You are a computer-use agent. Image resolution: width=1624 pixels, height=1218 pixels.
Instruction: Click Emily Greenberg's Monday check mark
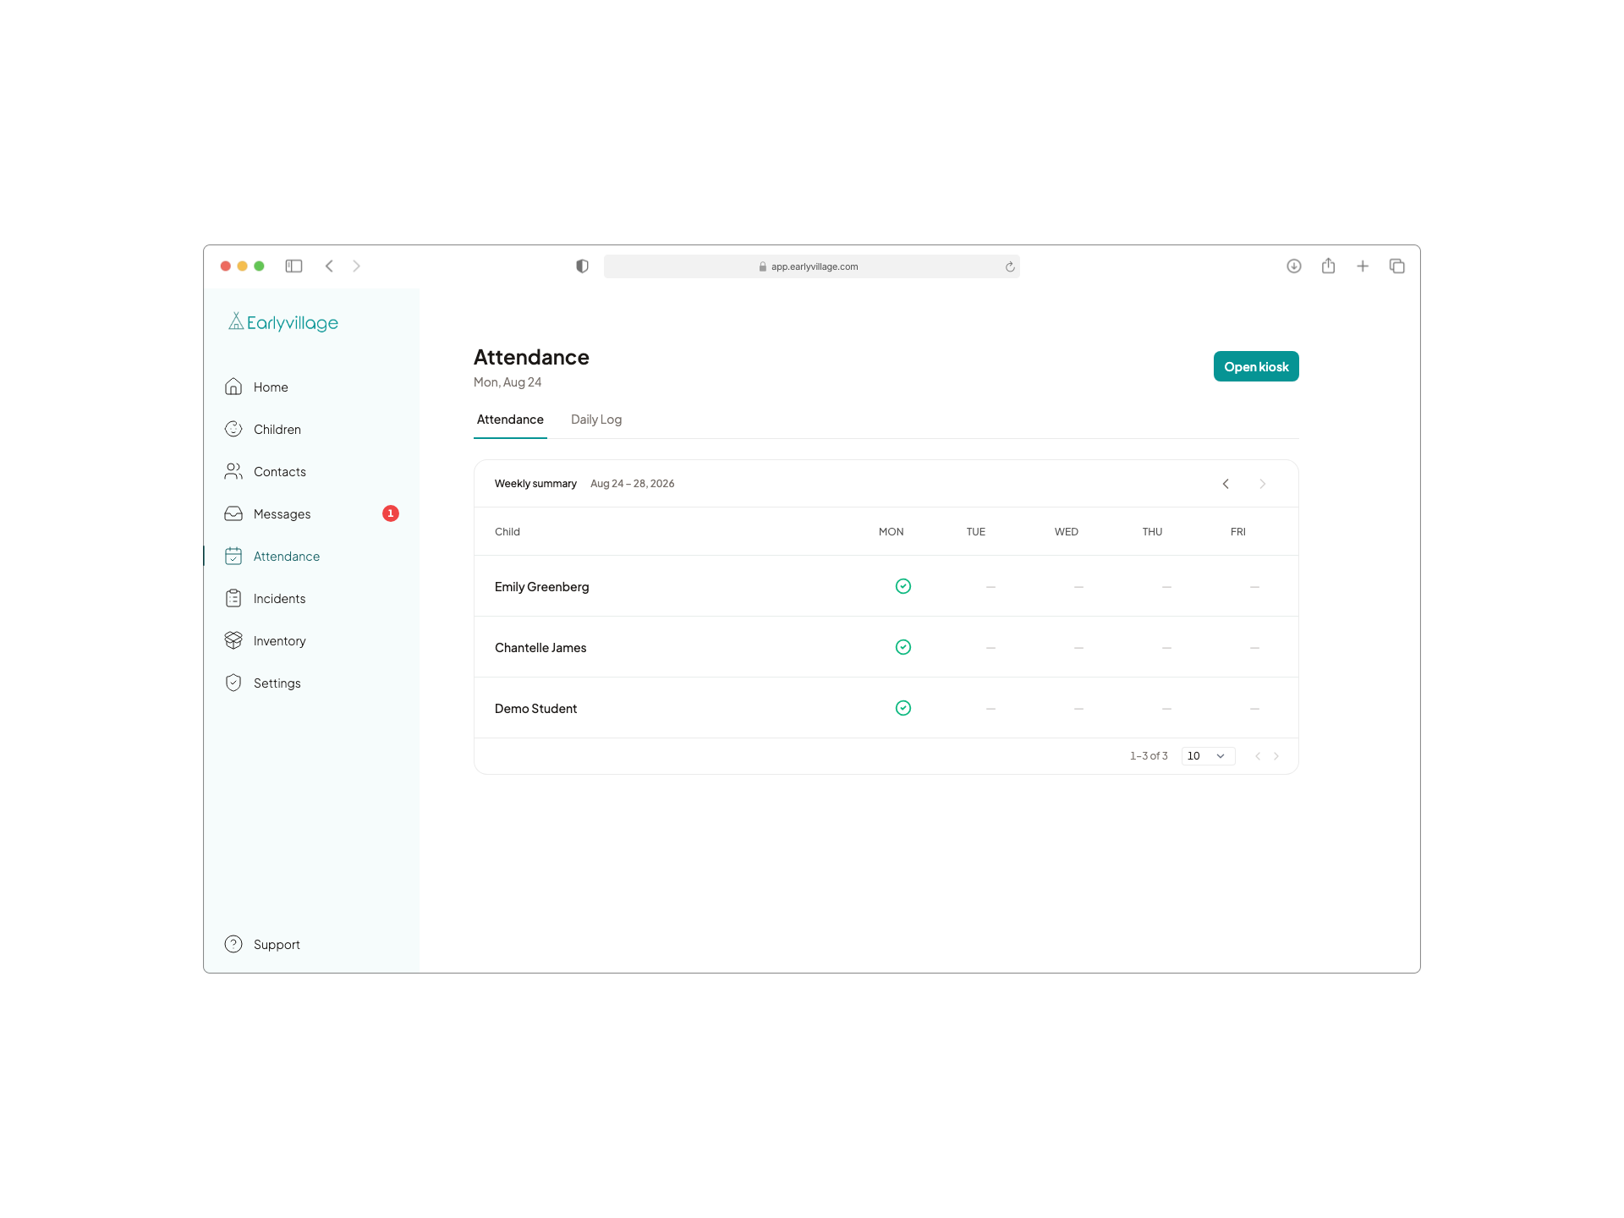point(903,586)
